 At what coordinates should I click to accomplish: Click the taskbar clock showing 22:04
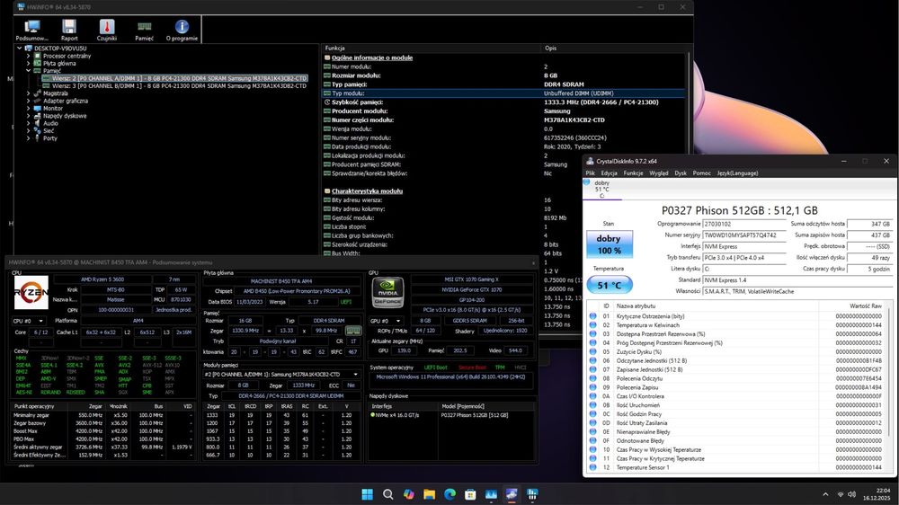tap(877, 494)
